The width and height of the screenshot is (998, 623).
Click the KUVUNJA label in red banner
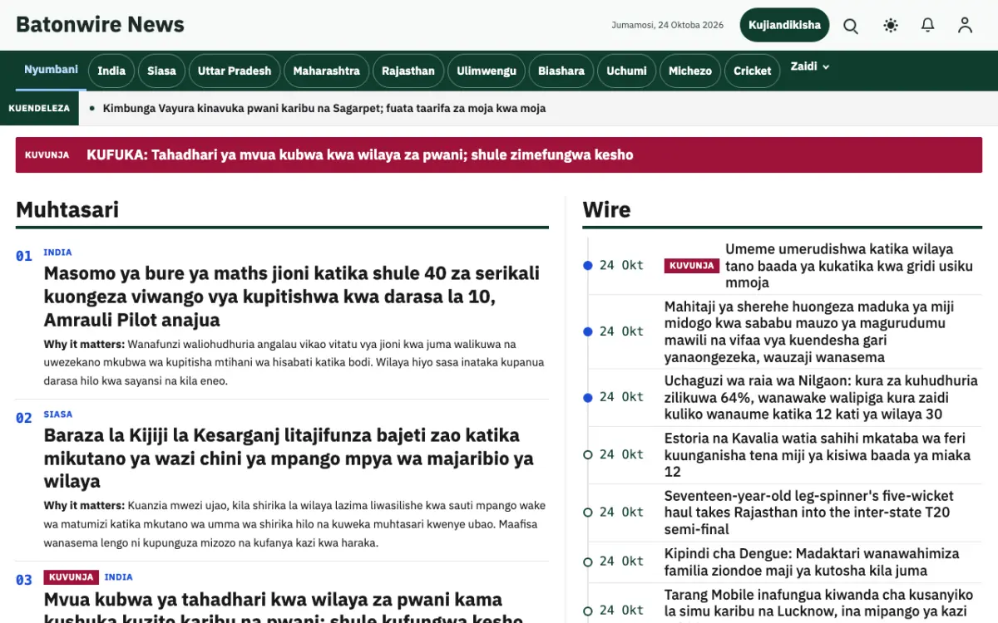pos(47,155)
